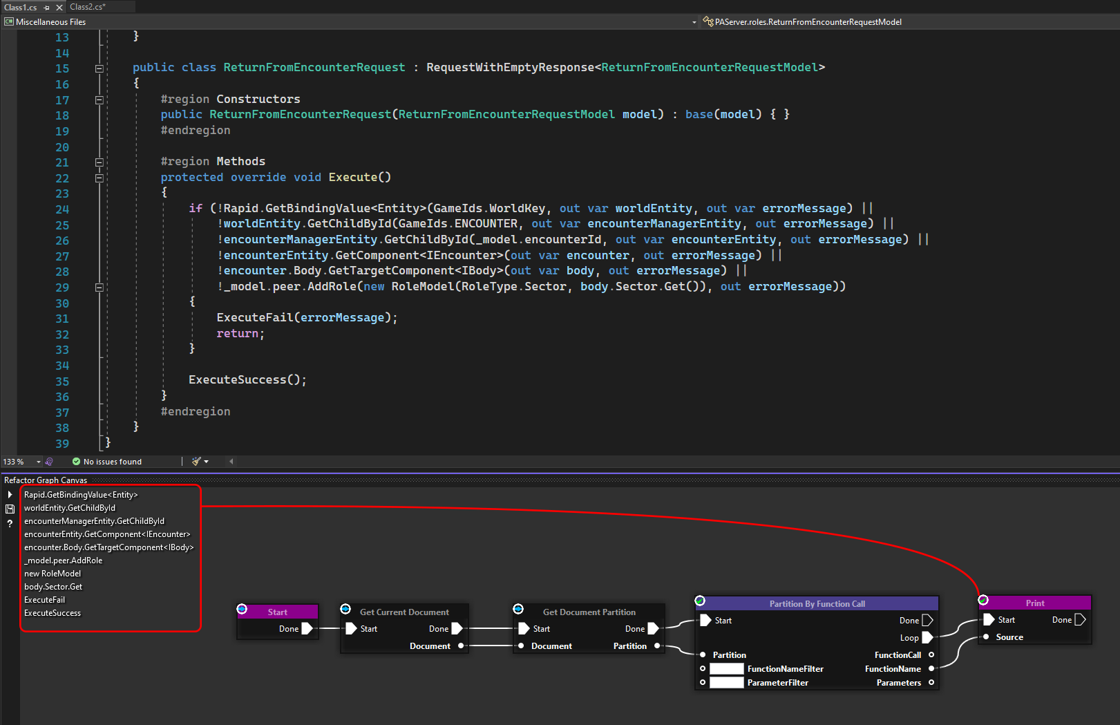This screenshot has width=1120, height=725.
Task: Collapse the Constructors region at line 17
Action: tap(99, 100)
